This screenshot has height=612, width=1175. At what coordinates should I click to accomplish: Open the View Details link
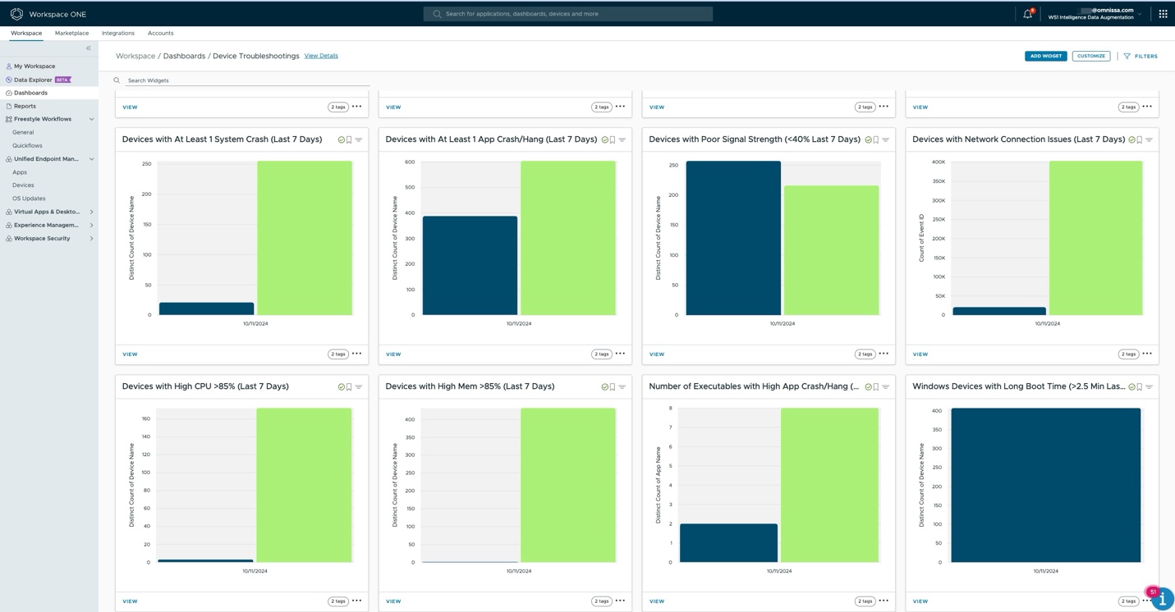click(321, 56)
